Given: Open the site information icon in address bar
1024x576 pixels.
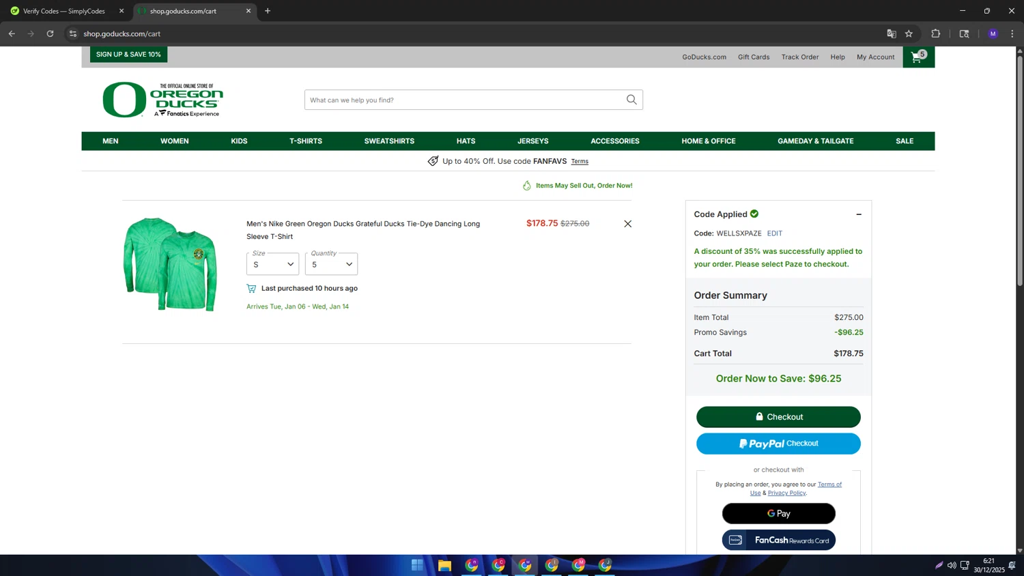Looking at the screenshot, I should click(x=73, y=33).
